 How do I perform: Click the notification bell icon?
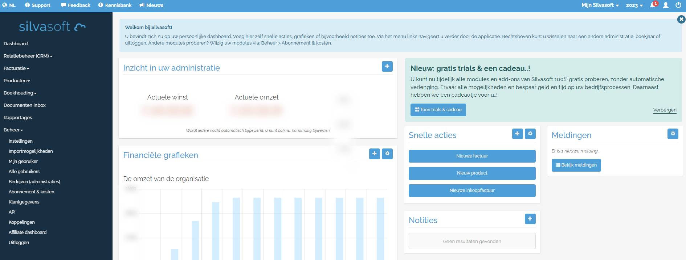[x=653, y=5]
